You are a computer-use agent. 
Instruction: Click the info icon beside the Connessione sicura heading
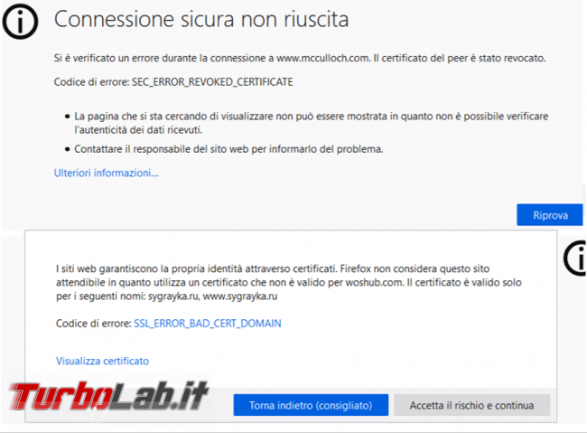20,21
